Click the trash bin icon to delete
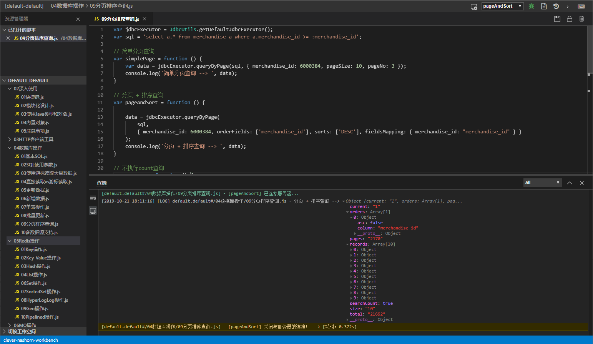This screenshot has height=344, width=593. 582,19
